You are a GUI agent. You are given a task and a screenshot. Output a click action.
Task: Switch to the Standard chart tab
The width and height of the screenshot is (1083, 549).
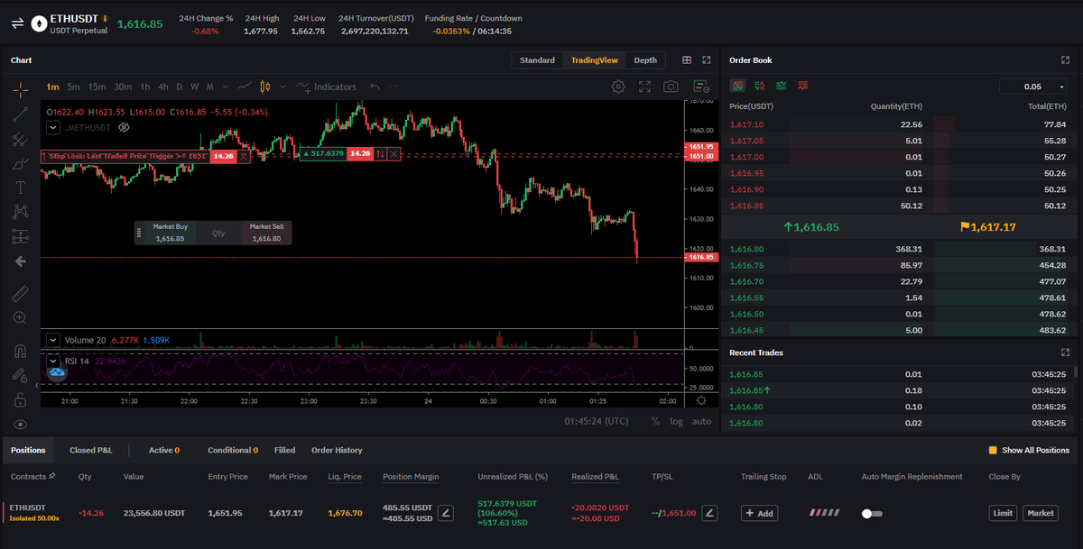point(537,60)
